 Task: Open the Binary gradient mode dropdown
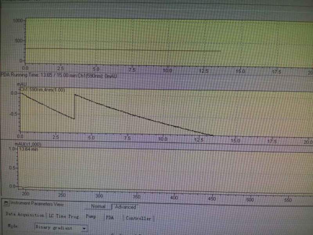[x=84, y=228]
